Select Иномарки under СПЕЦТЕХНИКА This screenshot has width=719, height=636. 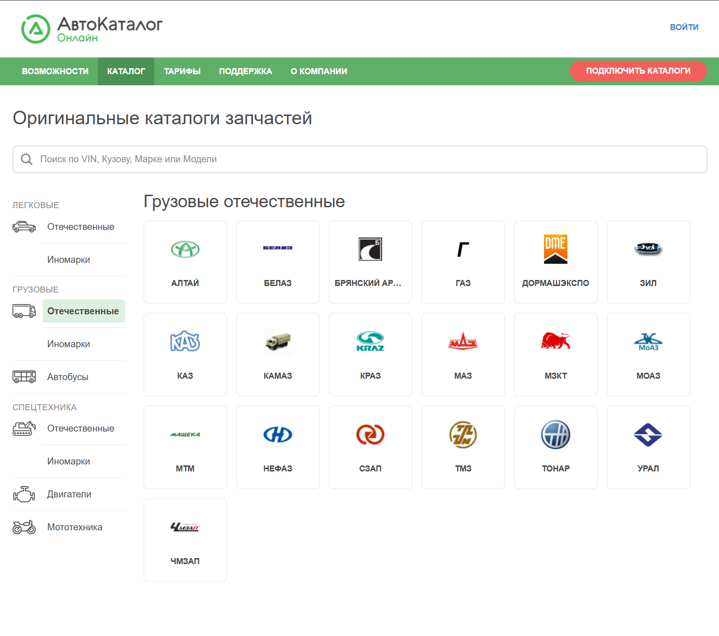point(69,461)
